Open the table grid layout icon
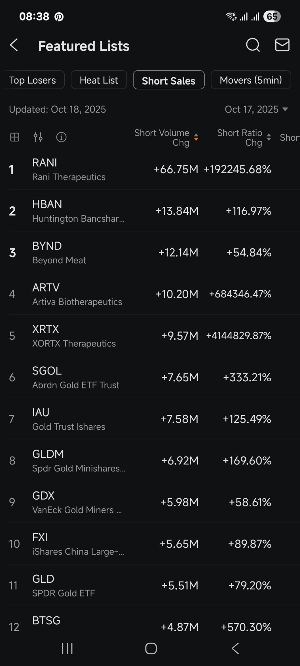This screenshot has height=666, width=300. coord(15,137)
